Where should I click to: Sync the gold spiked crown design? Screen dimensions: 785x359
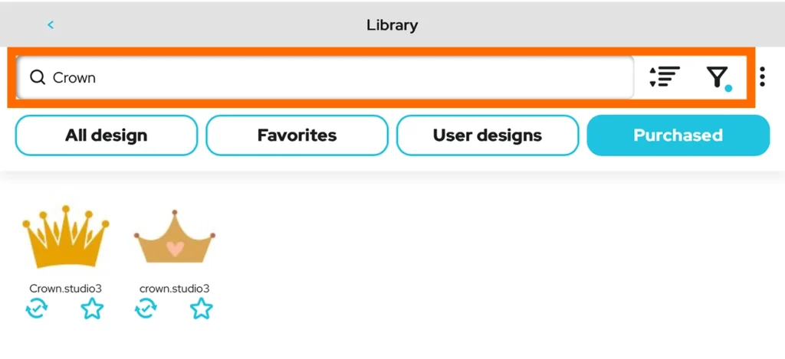point(37,308)
